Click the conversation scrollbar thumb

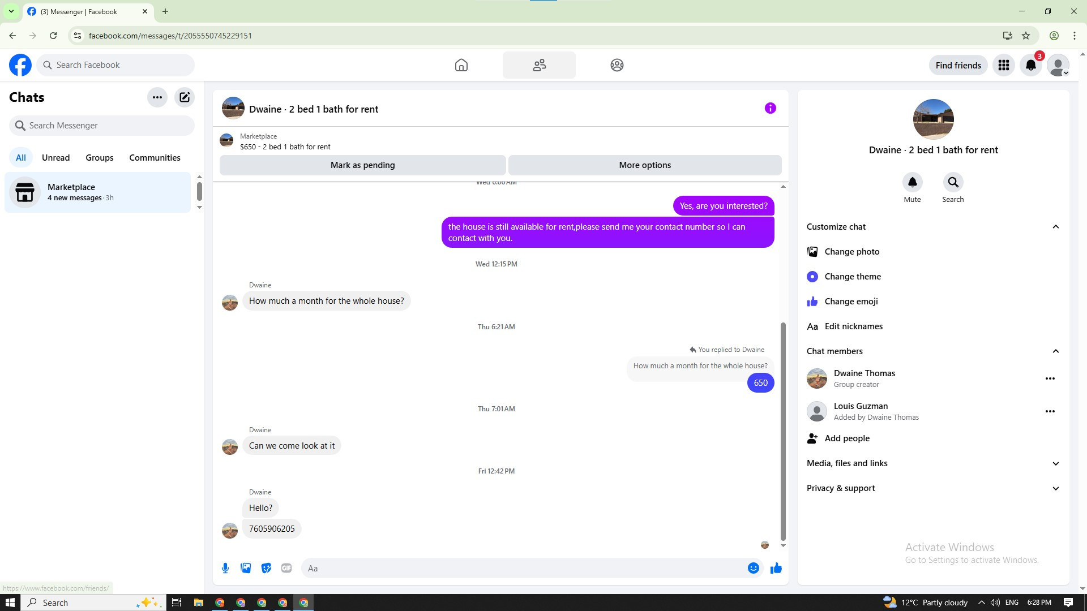[x=783, y=432]
